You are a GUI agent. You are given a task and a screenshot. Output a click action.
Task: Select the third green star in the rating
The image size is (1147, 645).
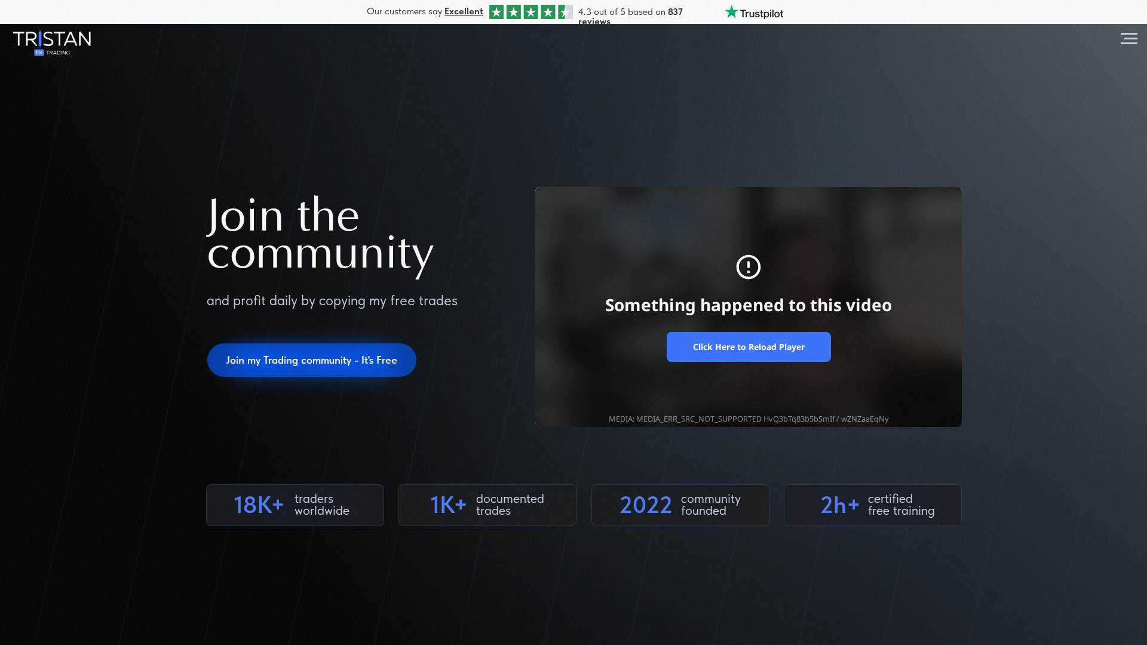[x=530, y=11]
